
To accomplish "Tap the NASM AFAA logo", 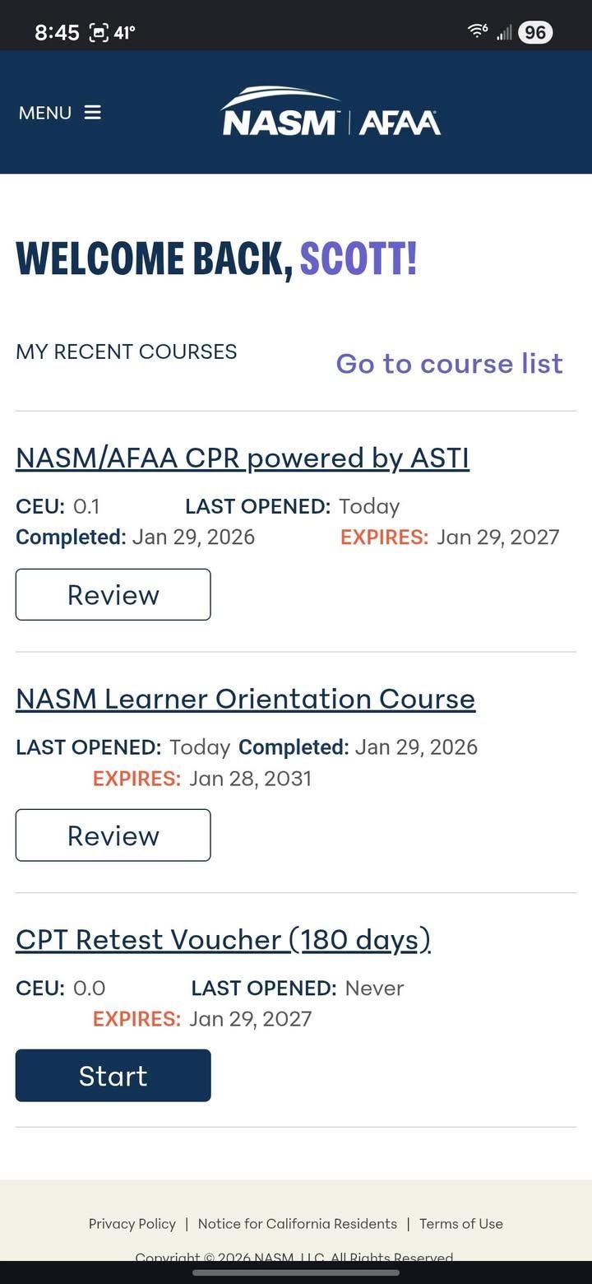I will pos(331,113).
